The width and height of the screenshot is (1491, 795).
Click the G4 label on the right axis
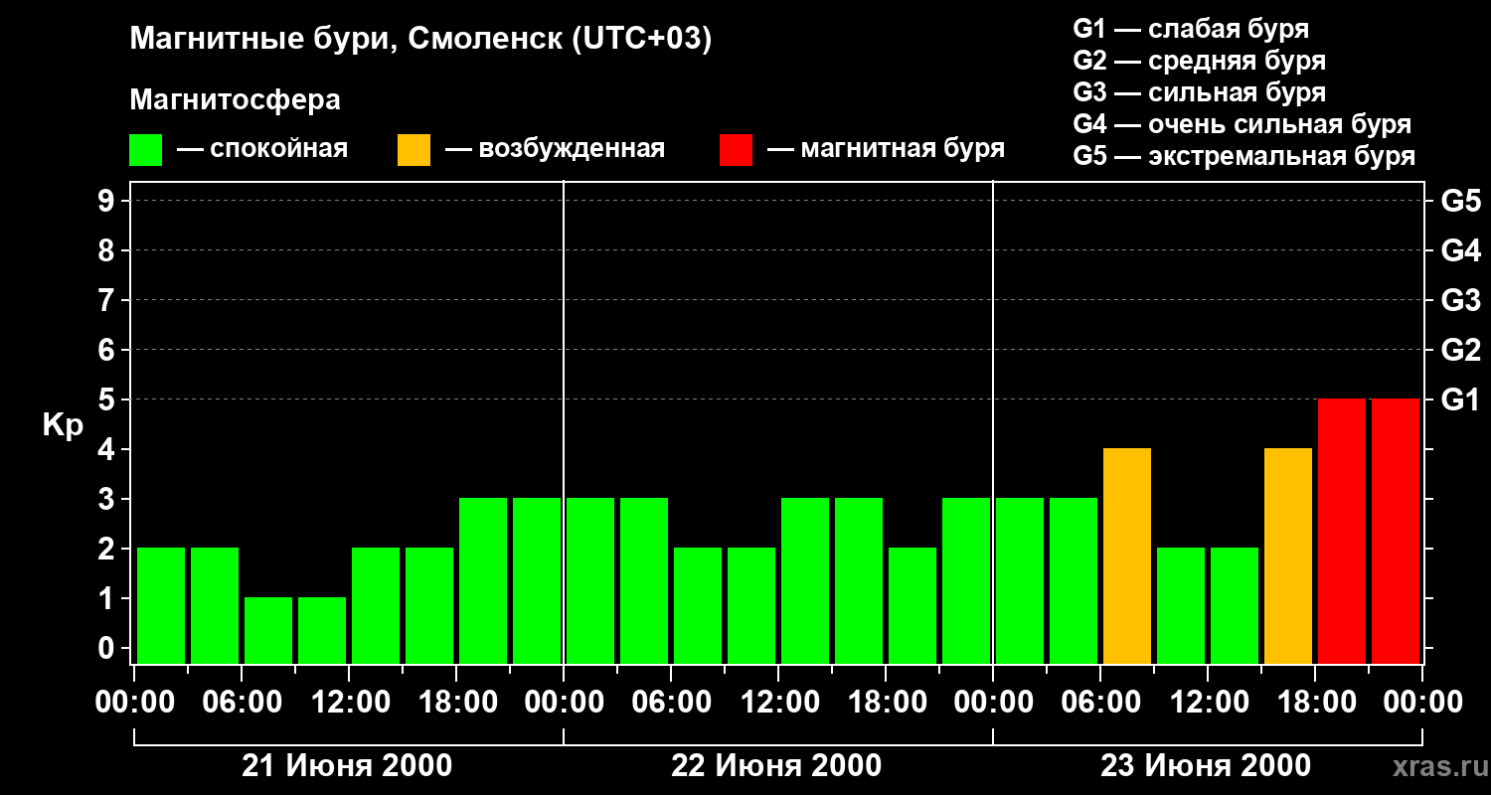point(1460,250)
